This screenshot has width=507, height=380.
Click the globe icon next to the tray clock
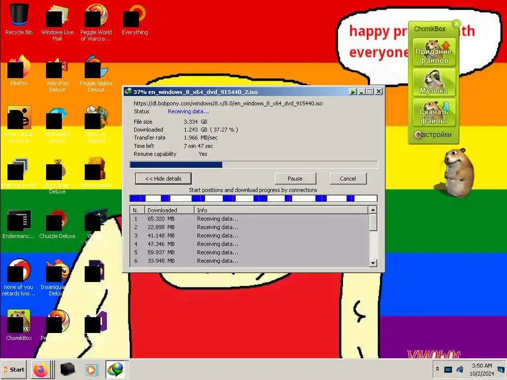(460, 369)
